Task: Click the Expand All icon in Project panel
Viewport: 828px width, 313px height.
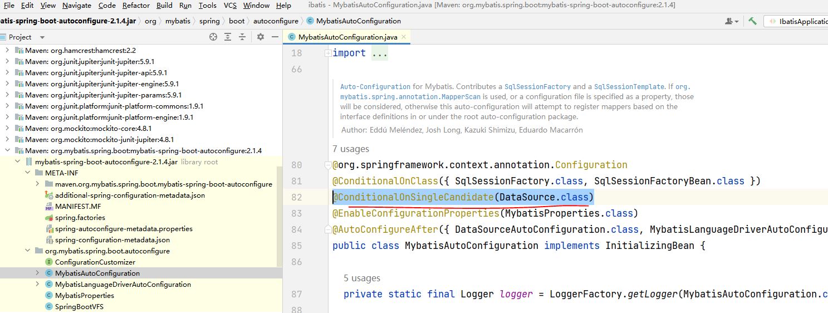Action: tap(228, 37)
